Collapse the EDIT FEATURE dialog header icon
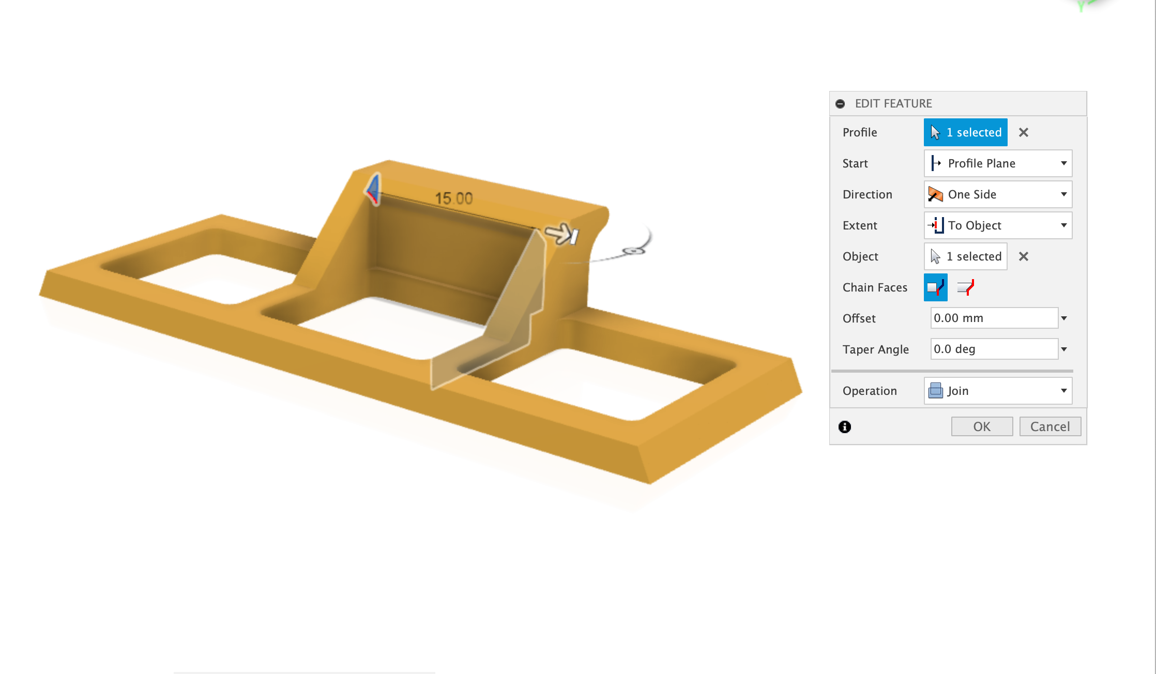 pyautogui.click(x=840, y=104)
